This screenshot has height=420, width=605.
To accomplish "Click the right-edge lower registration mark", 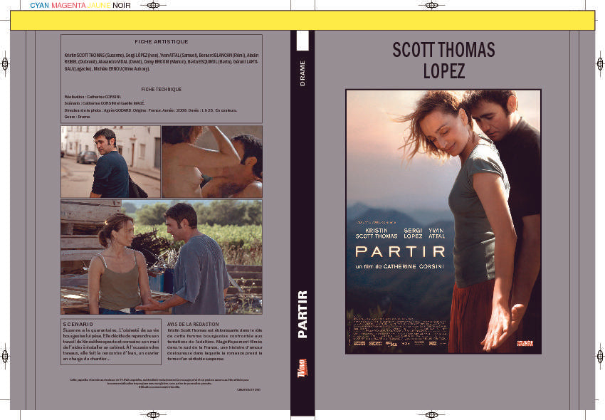I will pos(600,356).
